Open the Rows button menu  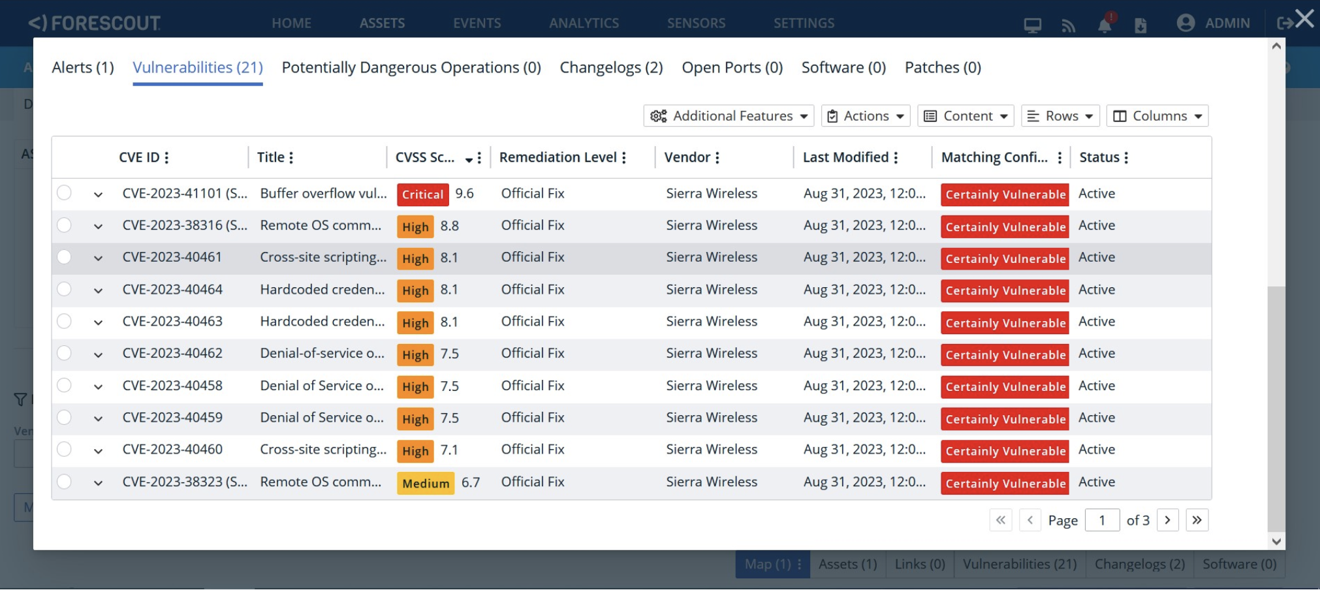[1060, 116]
